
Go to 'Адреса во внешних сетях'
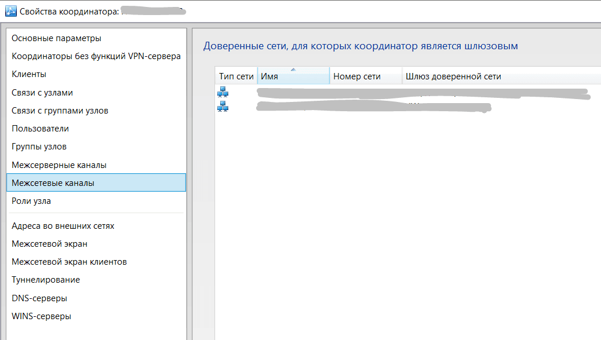click(x=63, y=226)
